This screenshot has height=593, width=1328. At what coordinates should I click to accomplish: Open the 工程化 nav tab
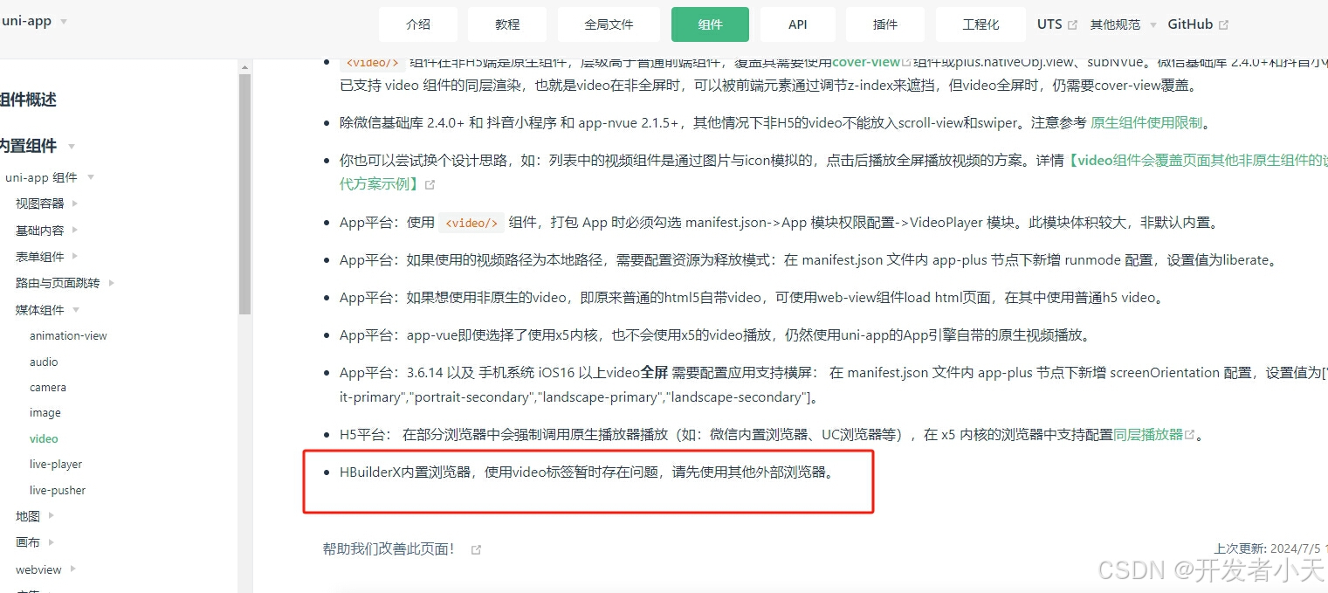point(981,24)
